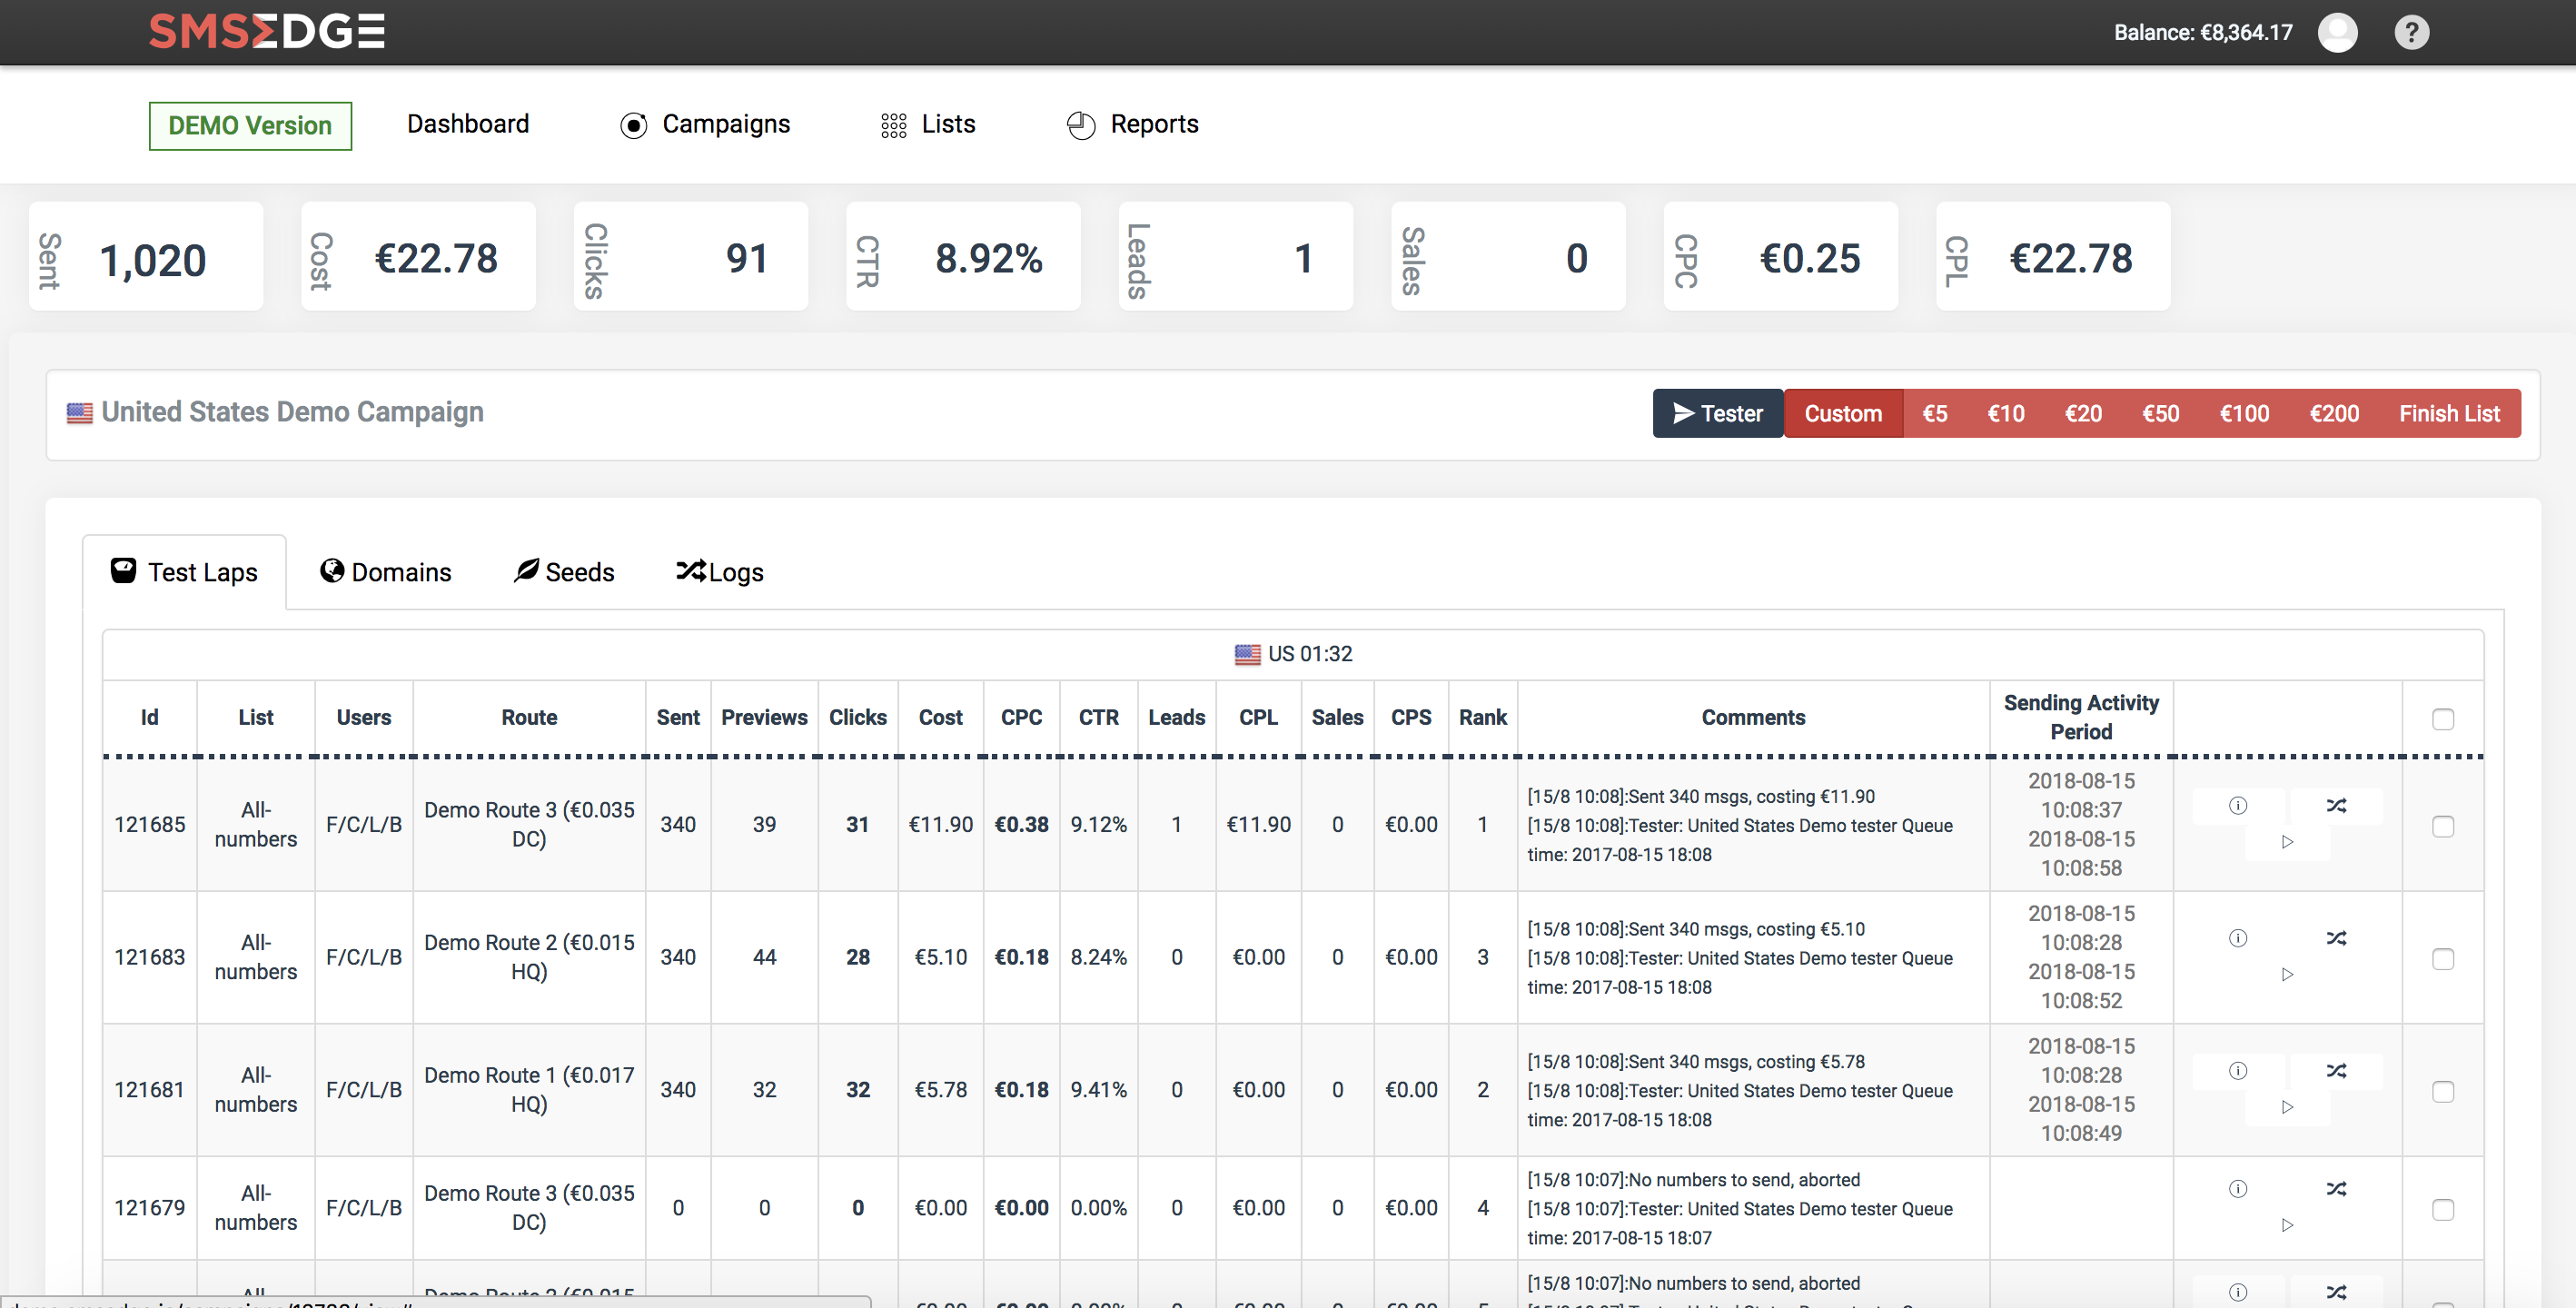Select the €50 send budget button

tap(2160, 414)
